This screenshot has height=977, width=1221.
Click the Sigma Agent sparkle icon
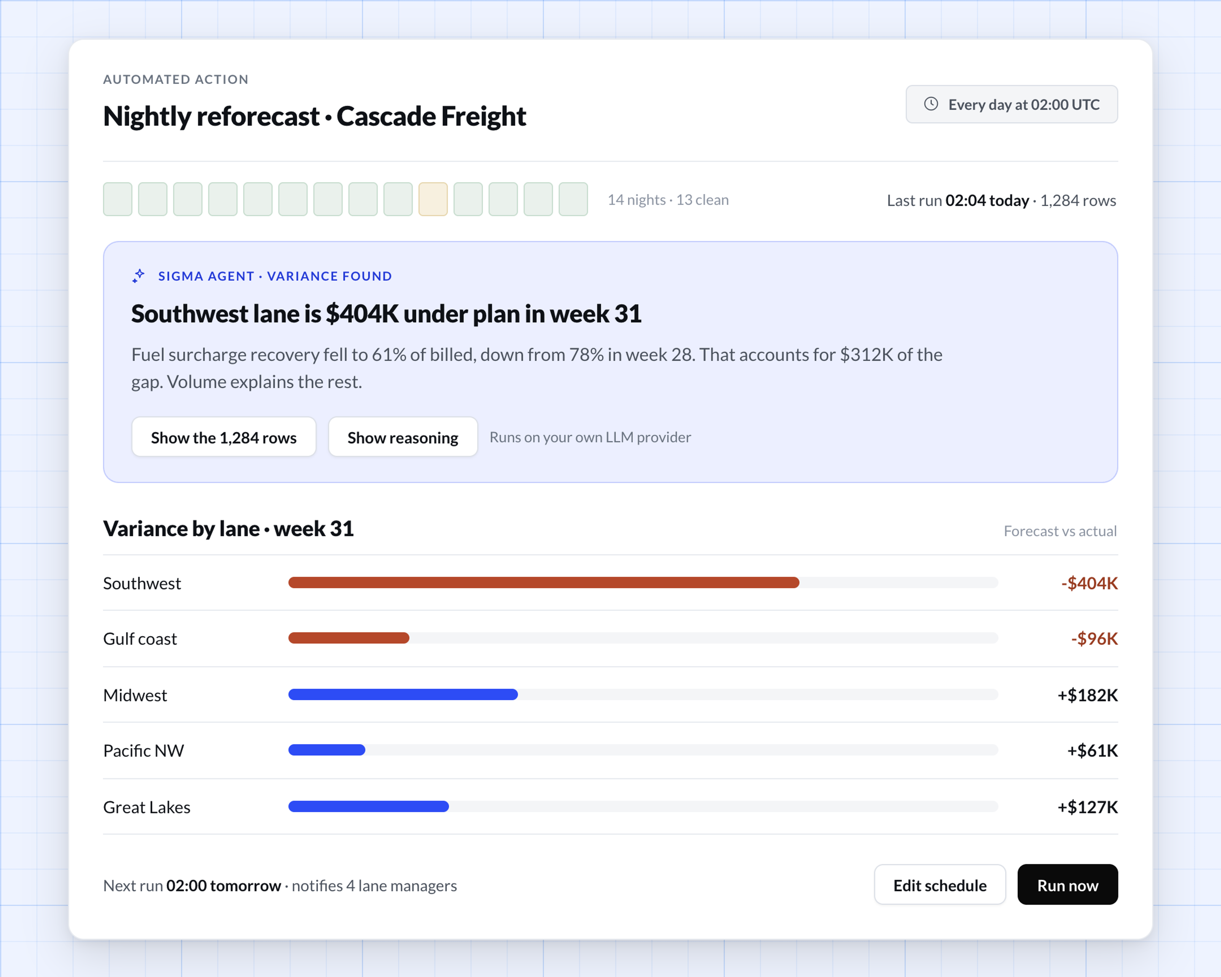coord(139,276)
